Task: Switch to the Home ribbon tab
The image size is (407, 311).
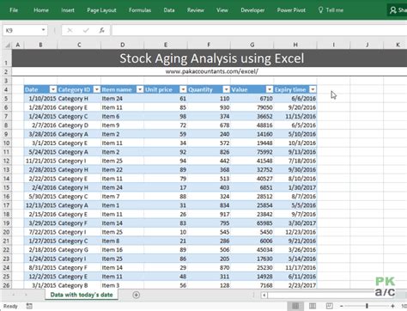Action: click(41, 10)
